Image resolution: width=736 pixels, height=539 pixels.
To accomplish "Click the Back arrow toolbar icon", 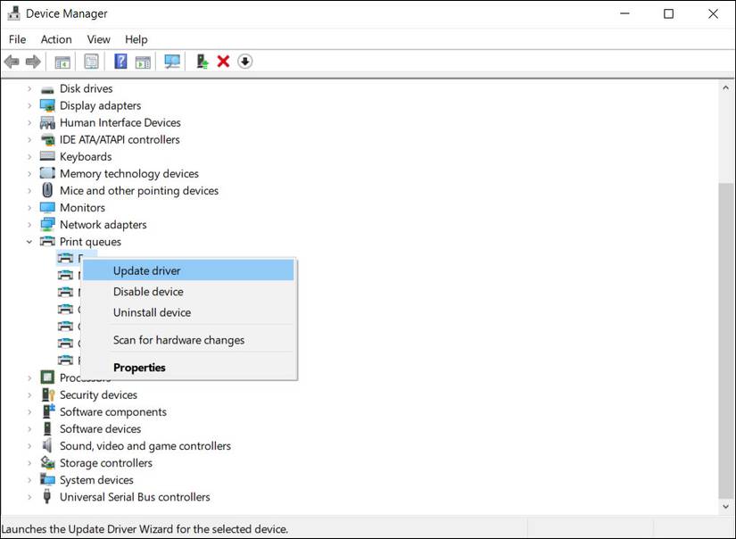I will 12,62.
